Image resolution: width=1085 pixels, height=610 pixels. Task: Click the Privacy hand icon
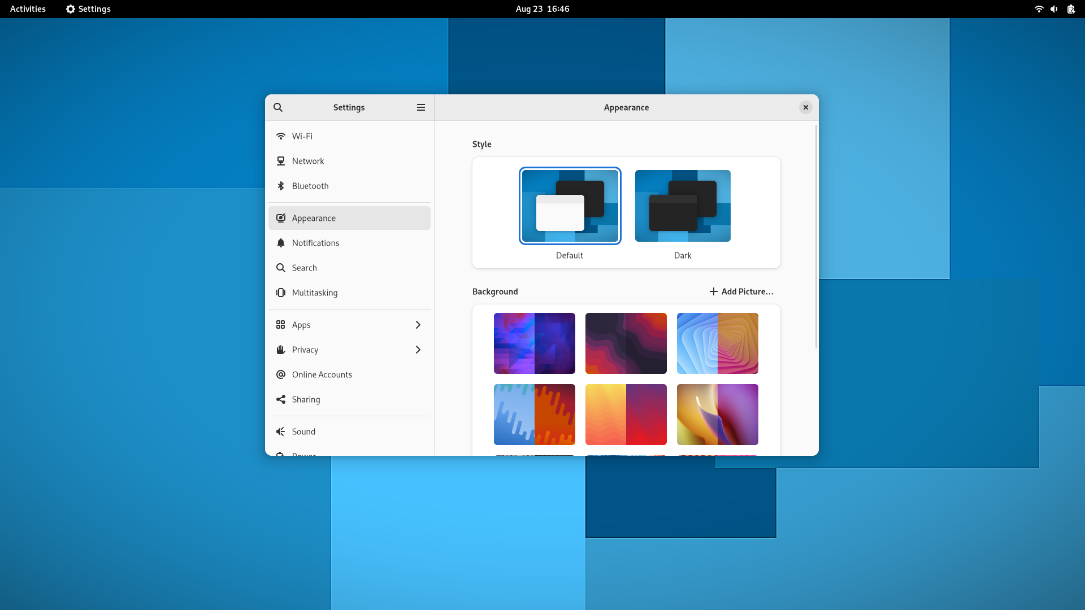[281, 350]
